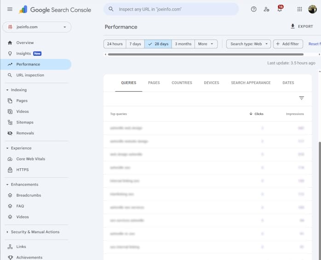Click the help question mark icon
Image resolution: width=321 pixels, height=260 pixels.
pos(253,9)
